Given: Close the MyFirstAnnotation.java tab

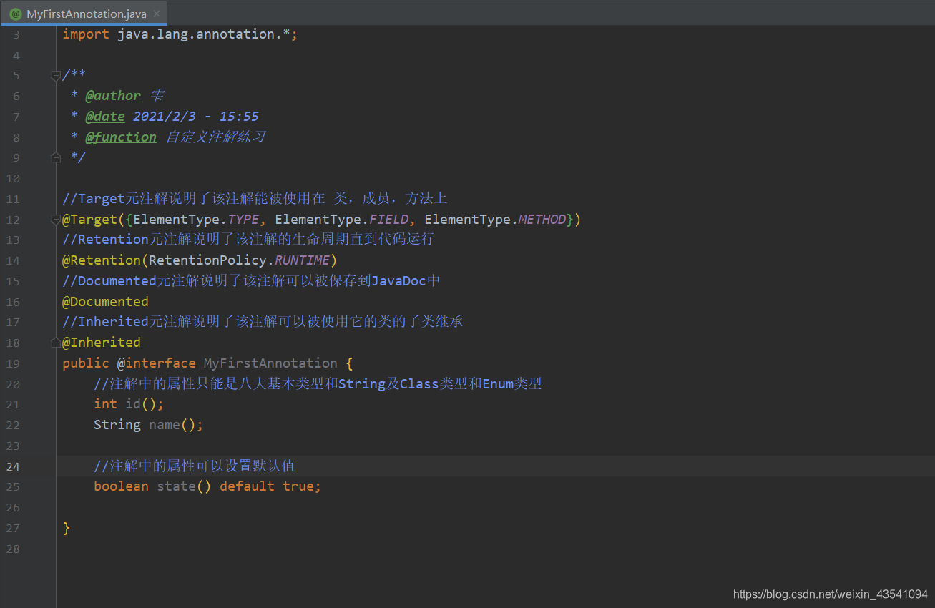Looking at the screenshot, I should [158, 14].
